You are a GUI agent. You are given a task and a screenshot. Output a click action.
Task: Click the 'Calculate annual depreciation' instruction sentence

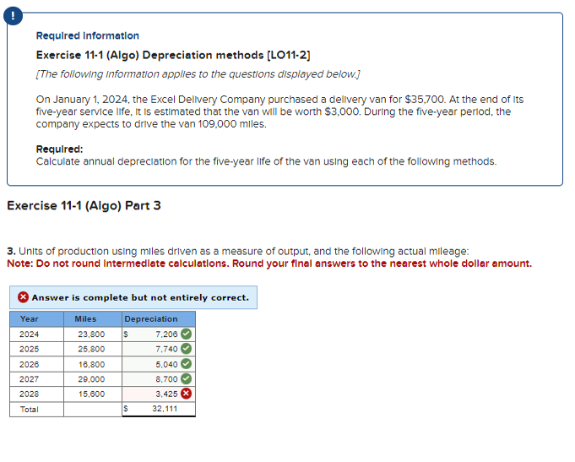266,161
